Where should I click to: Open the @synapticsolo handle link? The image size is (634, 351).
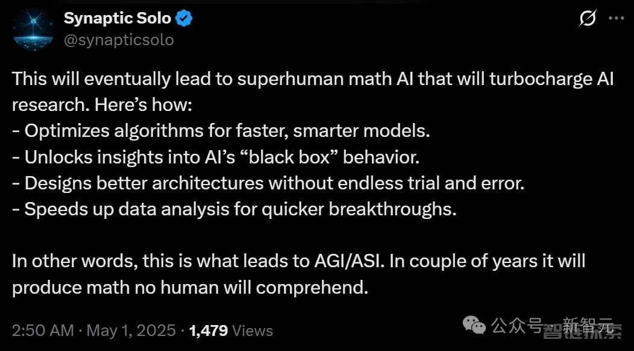(119, 40)
